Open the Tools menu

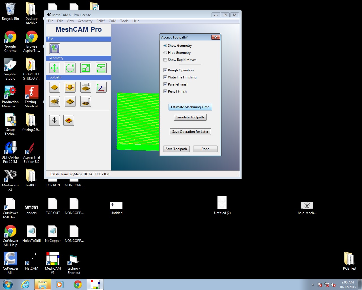pyautogui.click(x=124, y=21)
